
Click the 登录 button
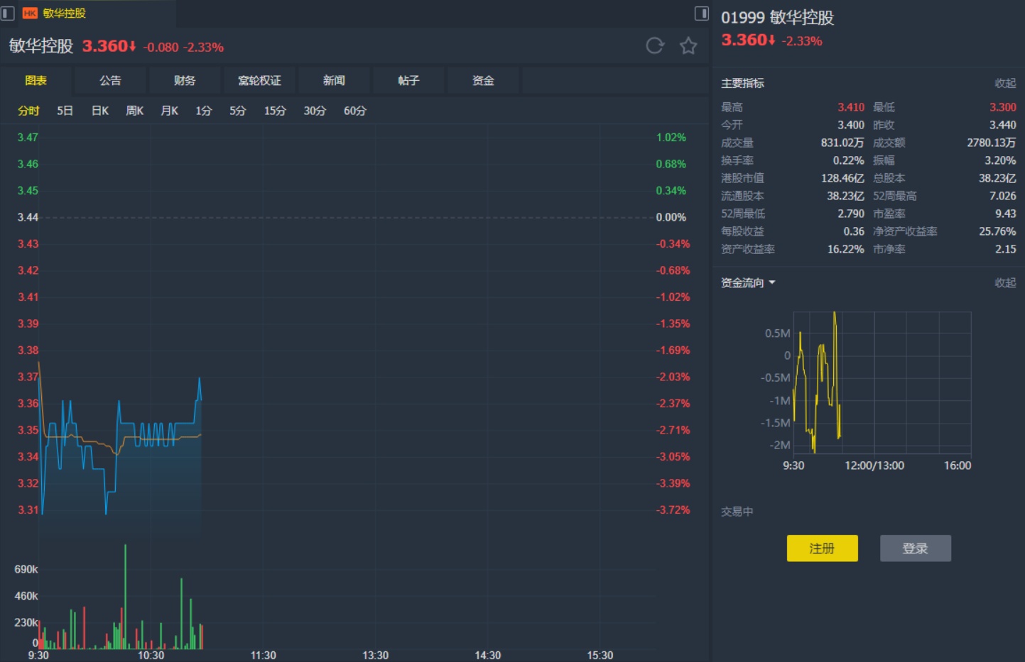(915, 548)
